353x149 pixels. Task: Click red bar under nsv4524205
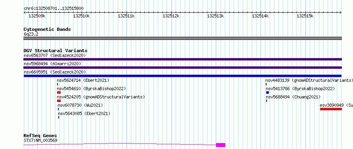coord(59,101)
